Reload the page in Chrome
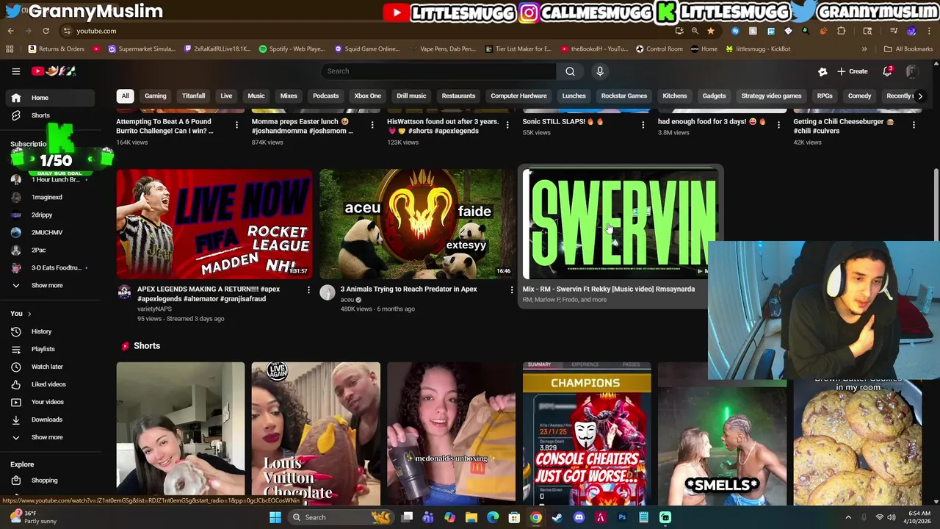The width and height of the screenshot is (940, 529). pyautogui.click(x=46, y=31)
